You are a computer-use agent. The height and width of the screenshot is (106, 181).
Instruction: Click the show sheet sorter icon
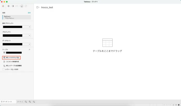click(x=174, y=105)
